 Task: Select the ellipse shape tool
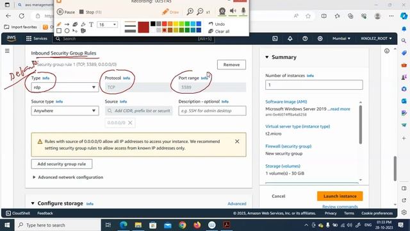coord(67,31)
